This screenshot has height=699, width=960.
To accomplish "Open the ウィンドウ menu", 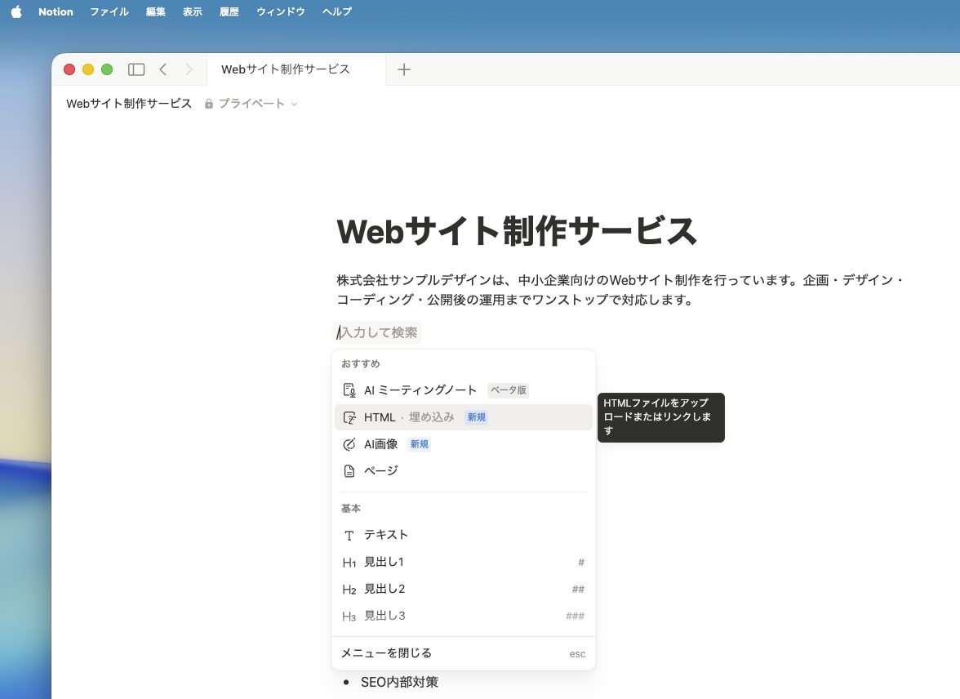I will pos(281,11).
